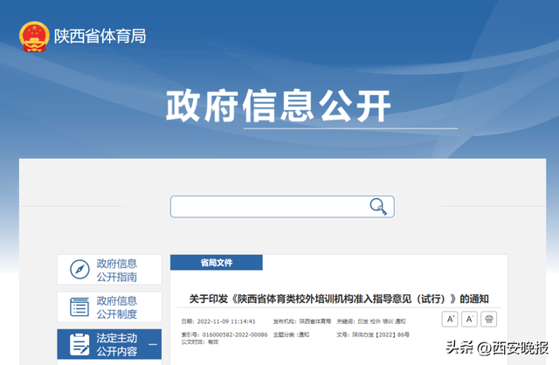The width and height of the screenshot is (559, 365).
Task: Focus the search input box
Action: point(269,207)
